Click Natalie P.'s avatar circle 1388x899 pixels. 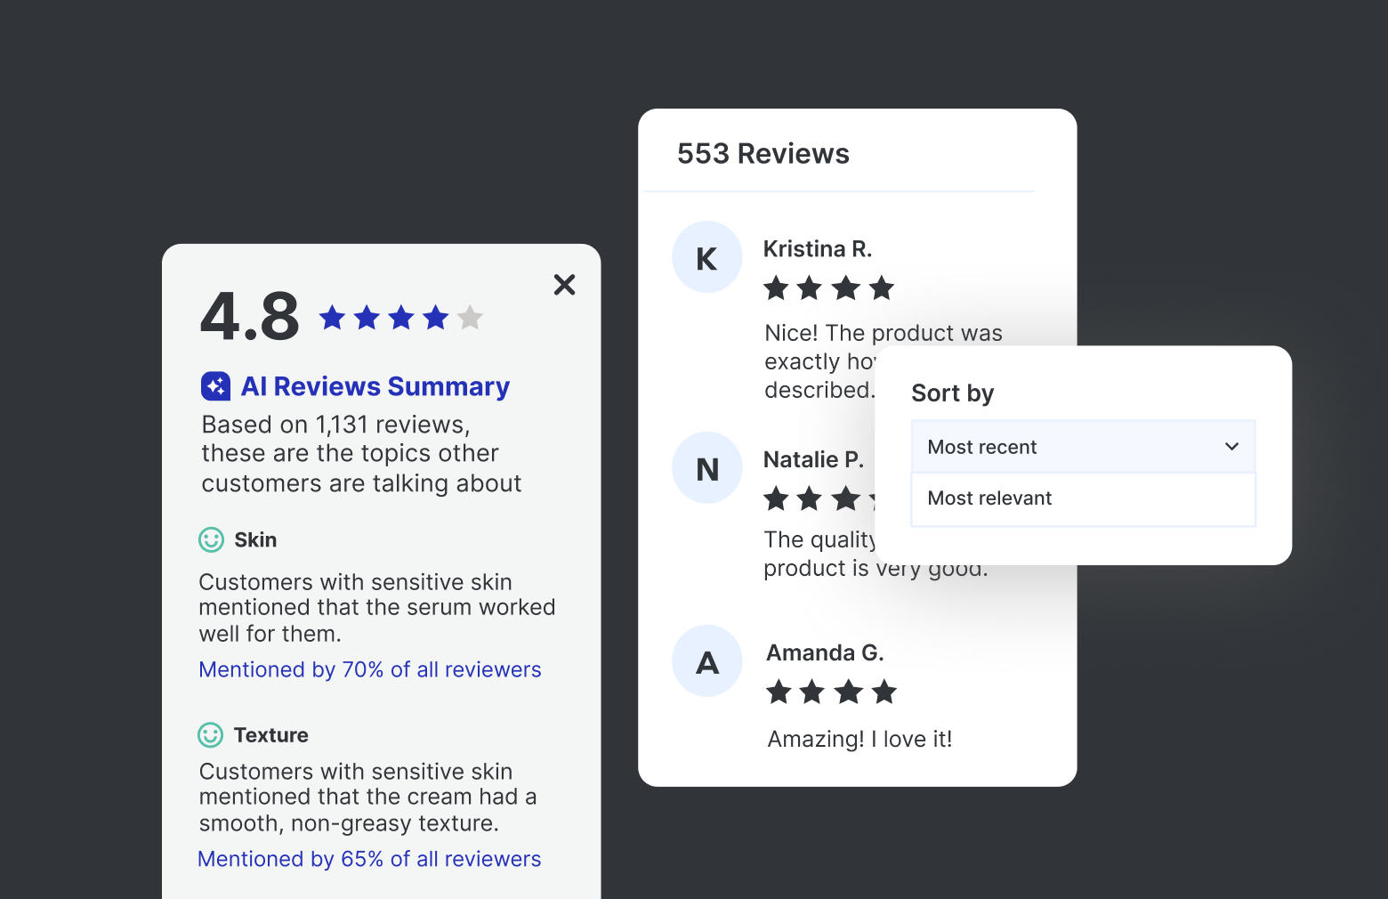click(x=707, y=468)
